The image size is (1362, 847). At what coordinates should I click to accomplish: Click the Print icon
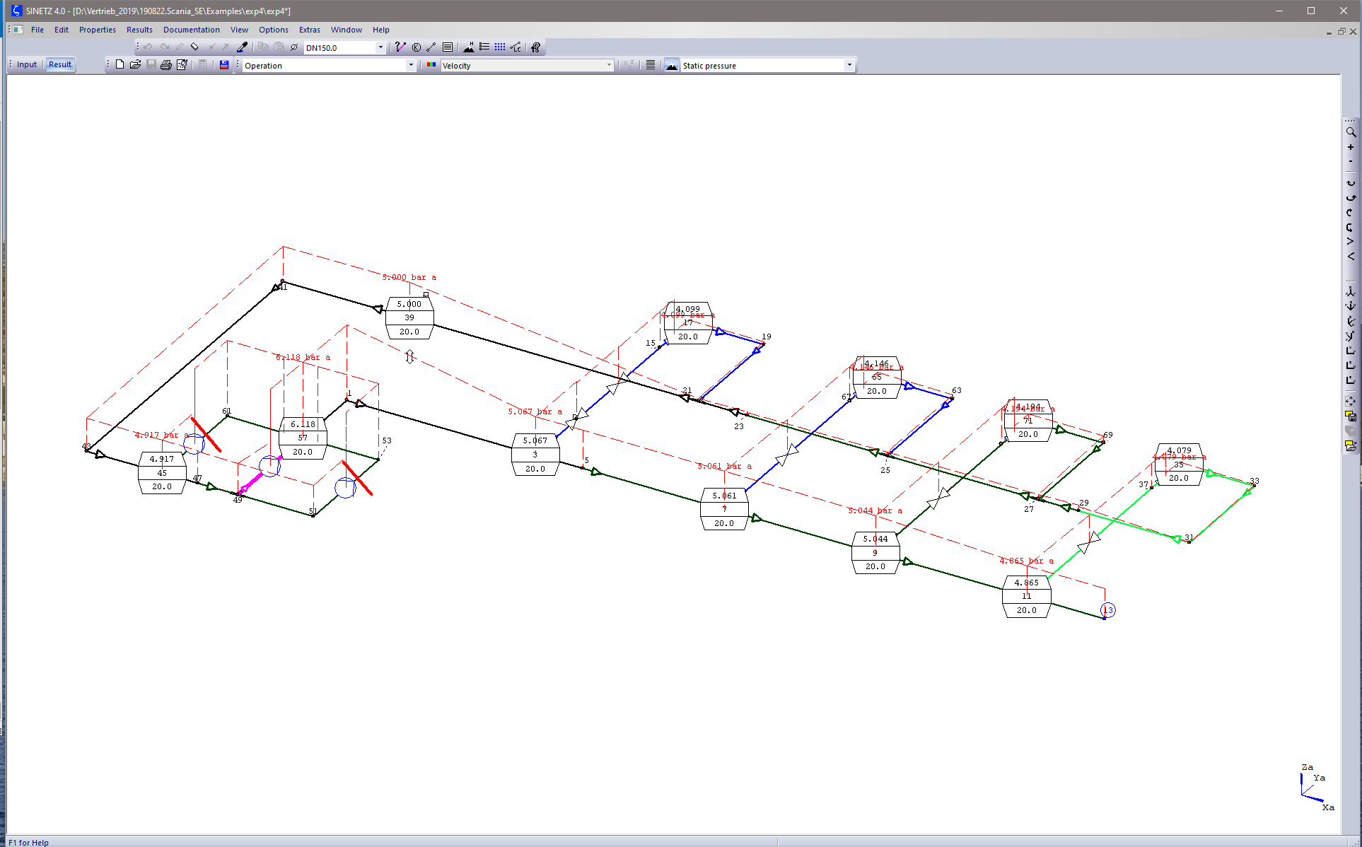pos(166,64)
